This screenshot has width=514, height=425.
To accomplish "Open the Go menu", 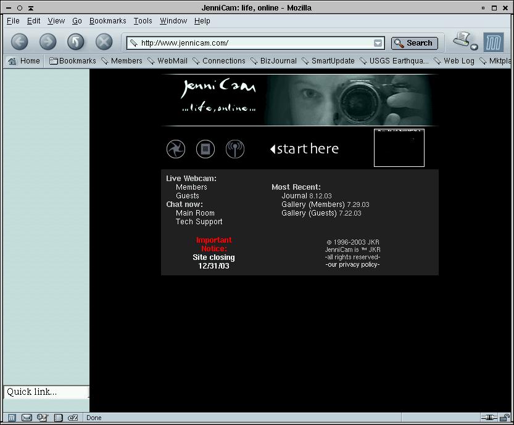I will (77, 21).
